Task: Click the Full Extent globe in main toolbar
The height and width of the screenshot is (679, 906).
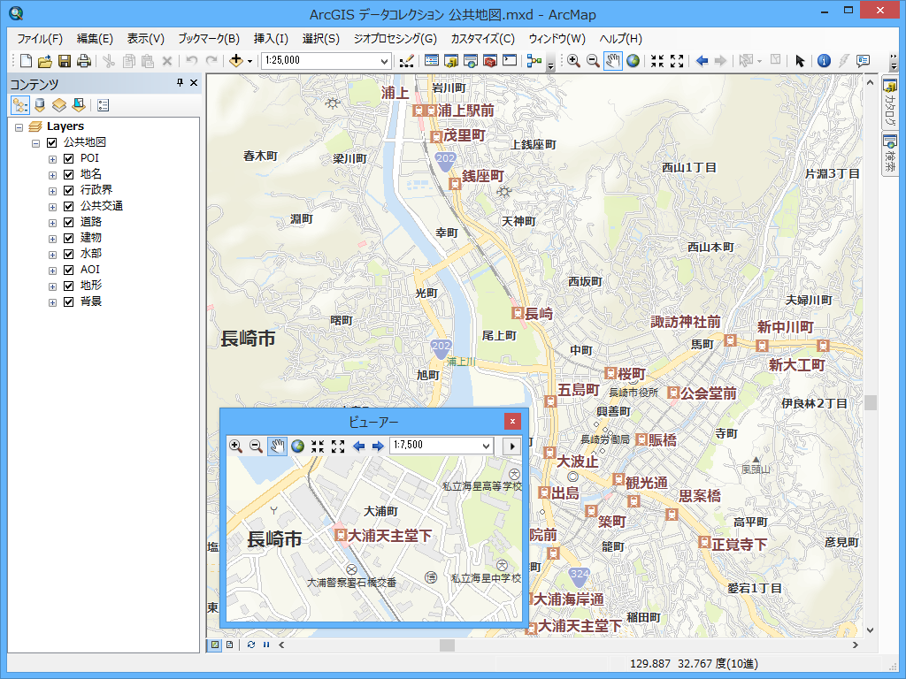Action: (633, 61)
